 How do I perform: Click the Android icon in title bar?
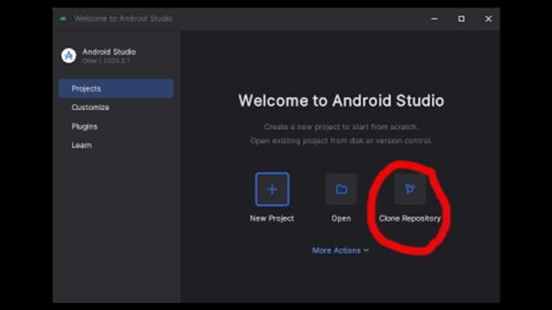click(63, 19)
